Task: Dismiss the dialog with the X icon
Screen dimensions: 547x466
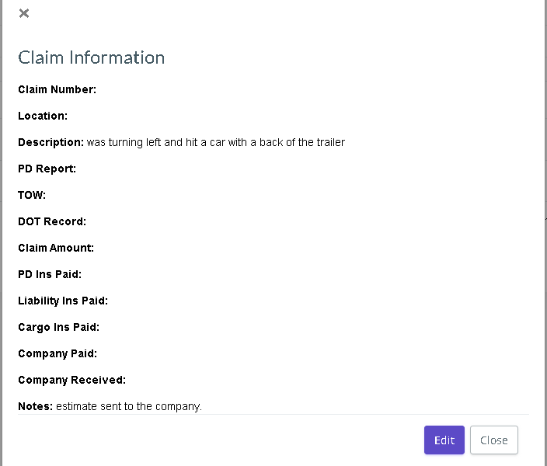Action: tap(24, 13)
